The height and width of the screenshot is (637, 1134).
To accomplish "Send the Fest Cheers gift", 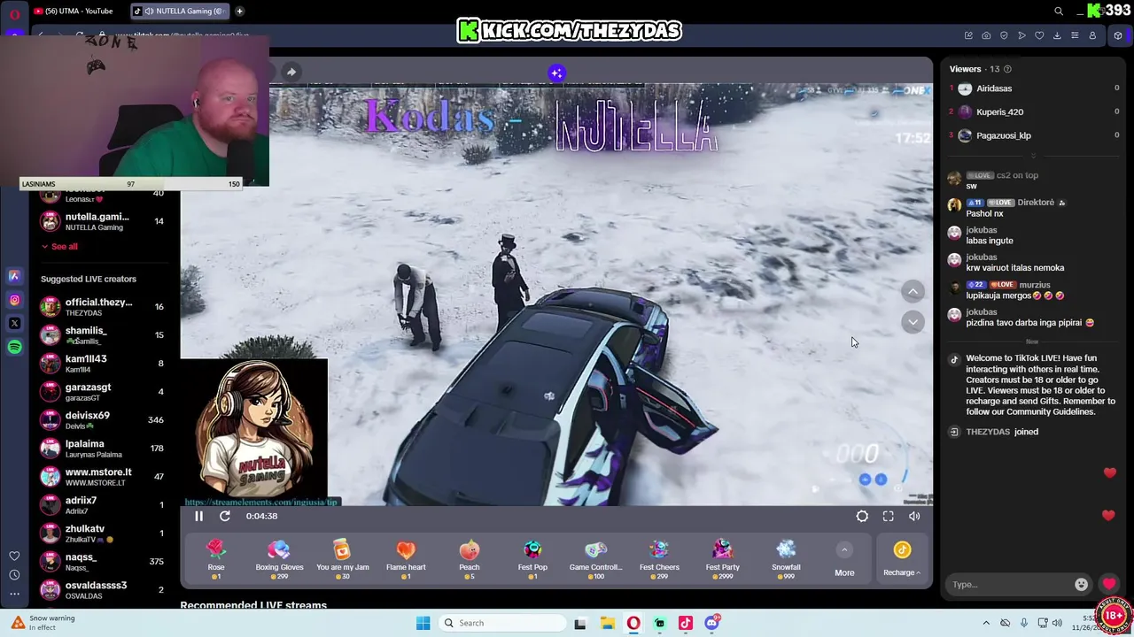I will coord(659,559).
